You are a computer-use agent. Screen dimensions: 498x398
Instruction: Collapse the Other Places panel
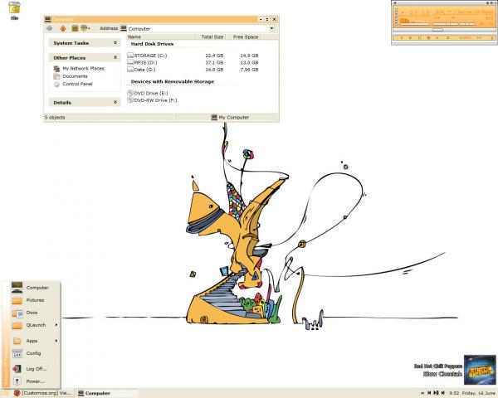pos(115,58)
